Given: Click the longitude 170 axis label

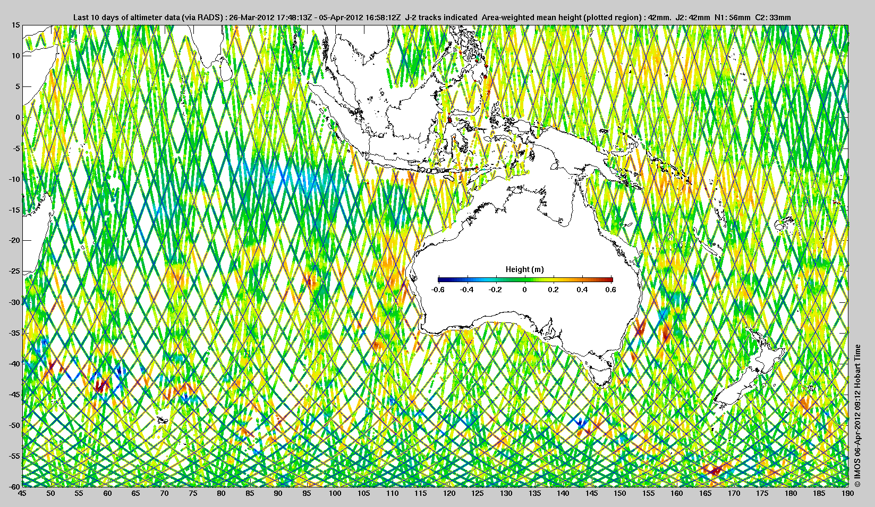Looking at the screenshot, I should [734, 493].
